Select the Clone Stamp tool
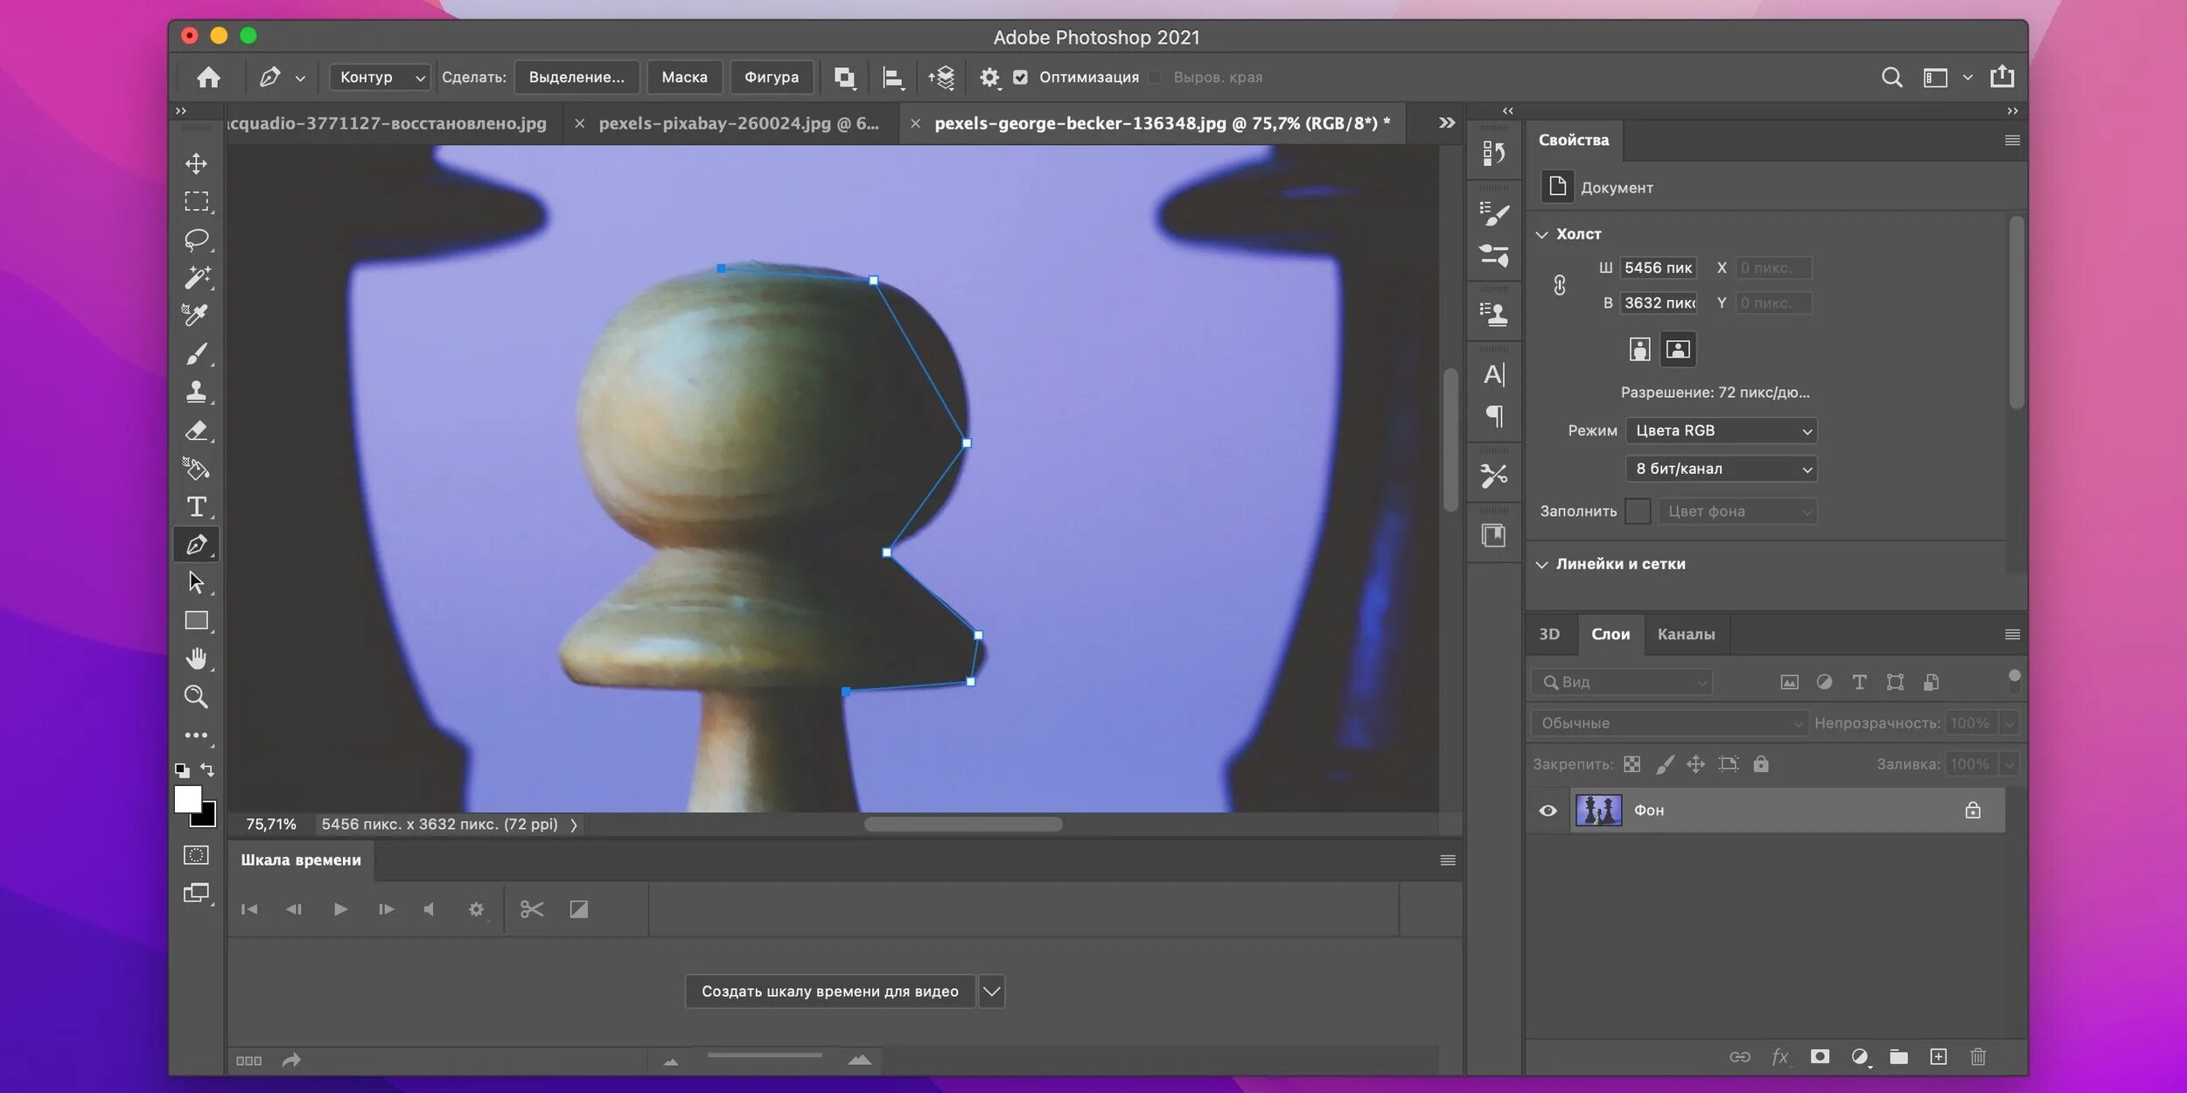 (x=196, y=392)
